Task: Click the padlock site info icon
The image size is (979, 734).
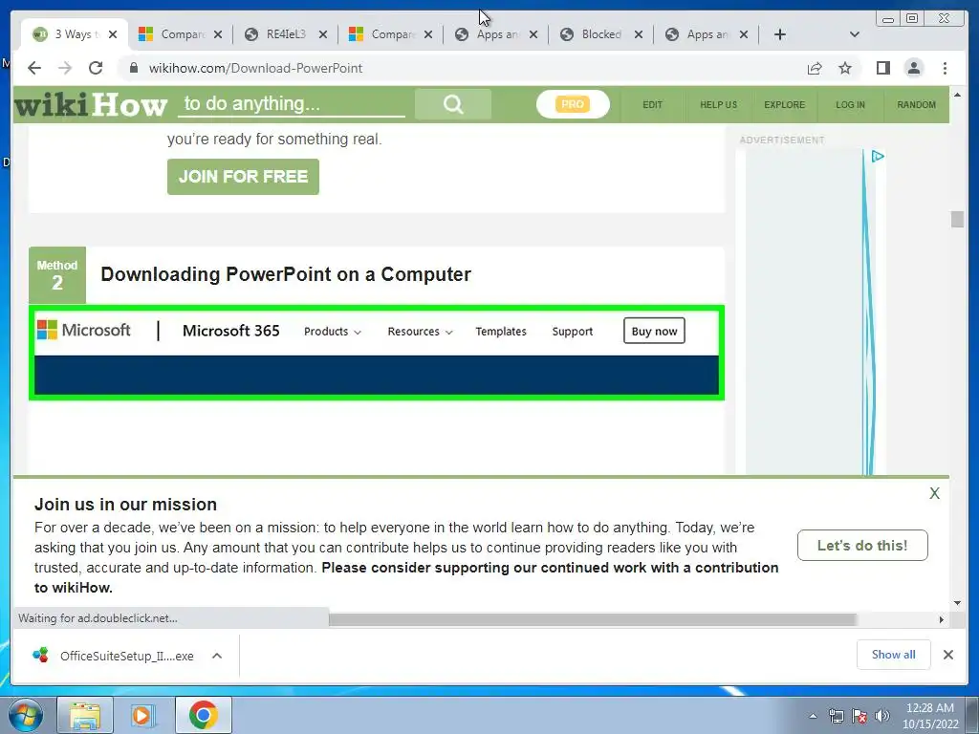Action: click(x=133, y=68)
